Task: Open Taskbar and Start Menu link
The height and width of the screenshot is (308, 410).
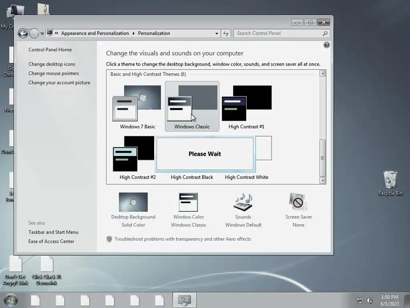Action: [53, 232]
